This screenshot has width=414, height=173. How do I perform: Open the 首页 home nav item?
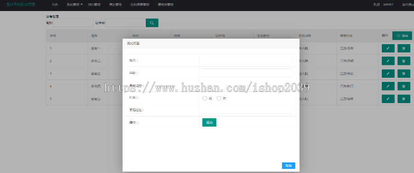pyautogui.click(x=55, y=5)
